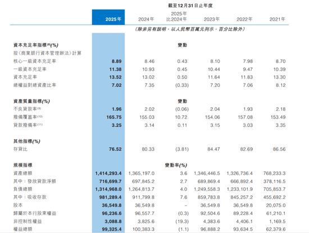The height and width of the screenshot is (233, 309).
Task: Select the 規模指標 section heading
Action: (22, 165)
